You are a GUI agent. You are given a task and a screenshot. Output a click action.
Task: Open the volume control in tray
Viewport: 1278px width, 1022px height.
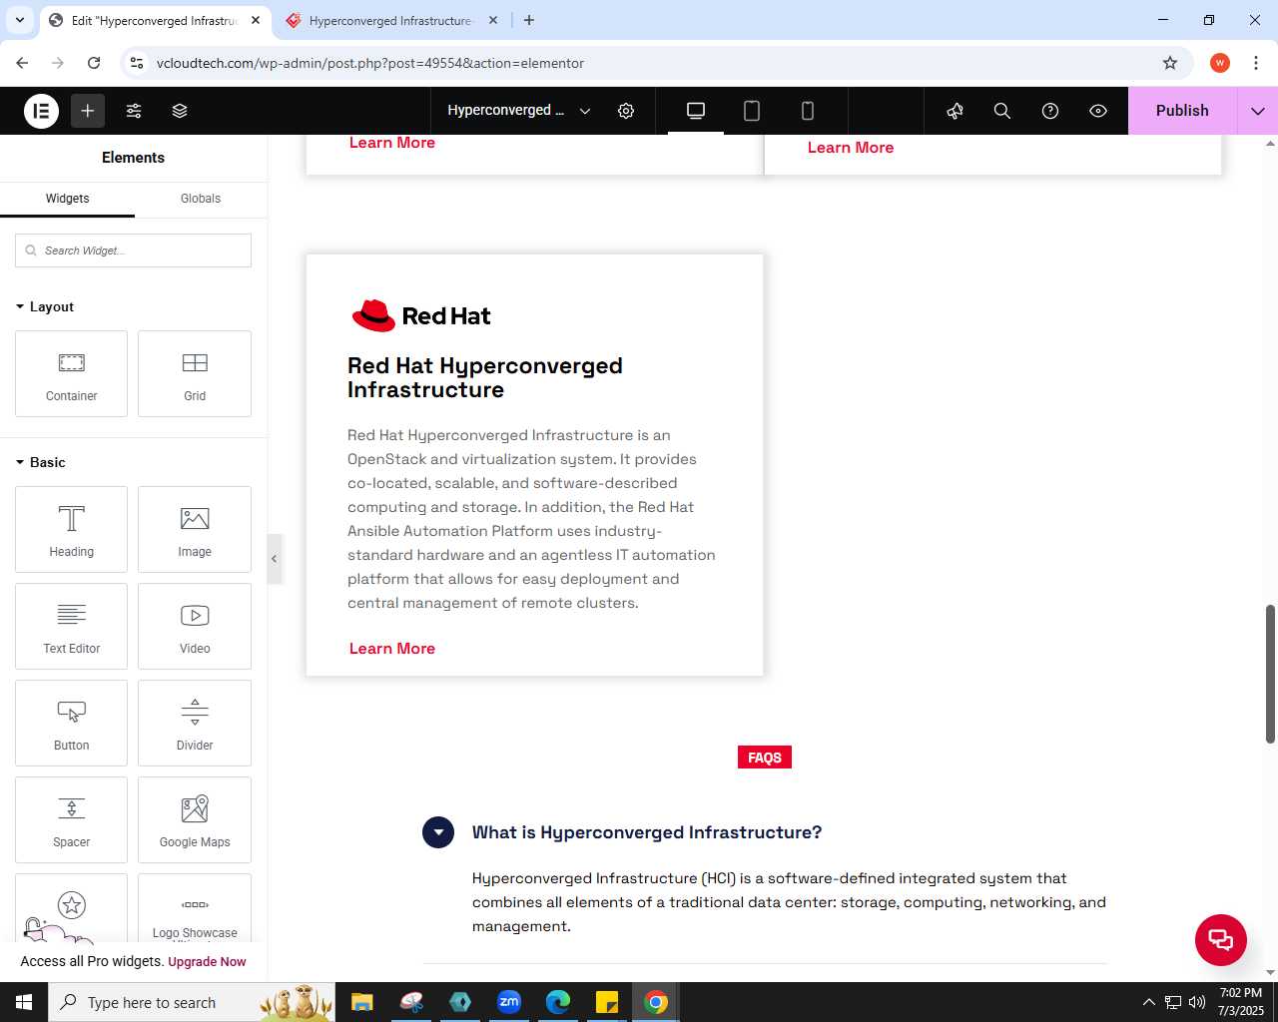1197,1002
